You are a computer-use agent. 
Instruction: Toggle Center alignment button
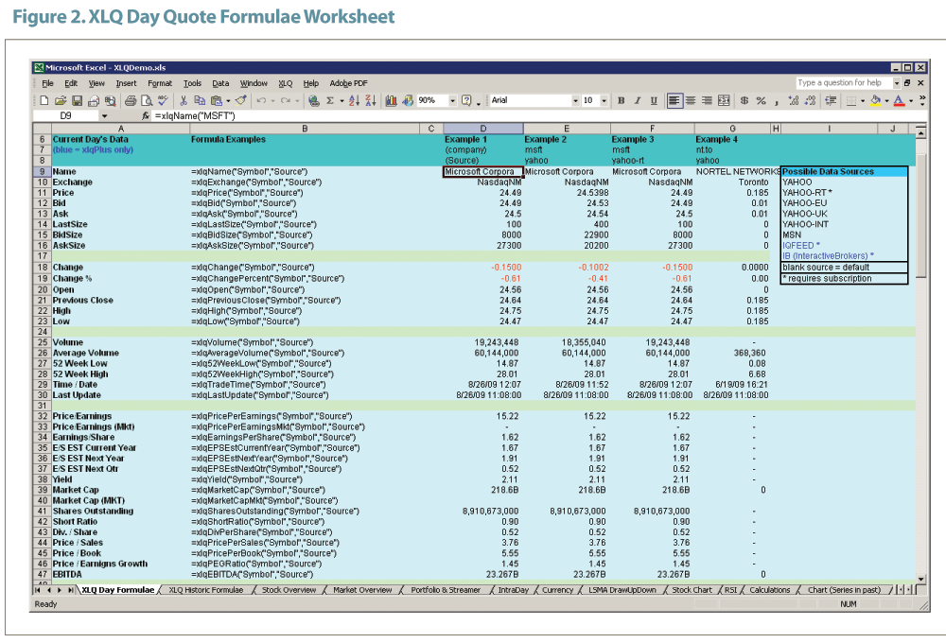(x=691, y=101)
